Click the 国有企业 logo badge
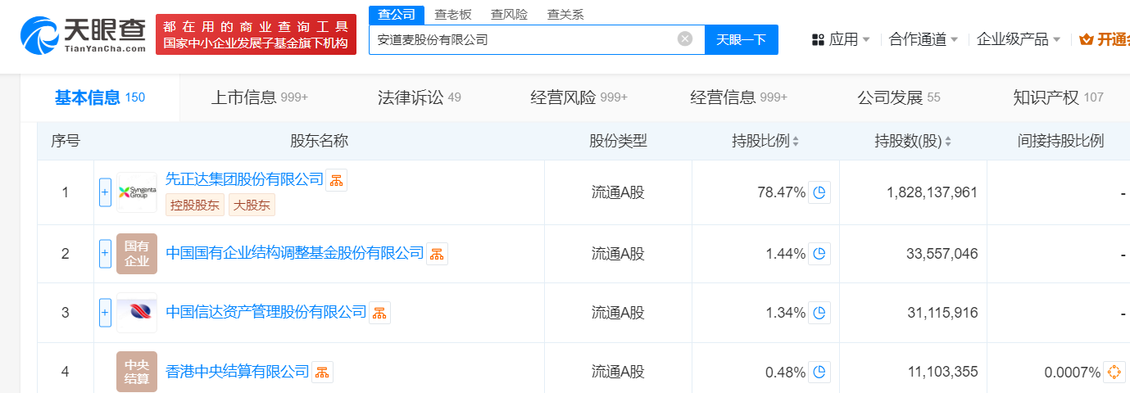This screenshot has width=1130, height=393. 137,254
